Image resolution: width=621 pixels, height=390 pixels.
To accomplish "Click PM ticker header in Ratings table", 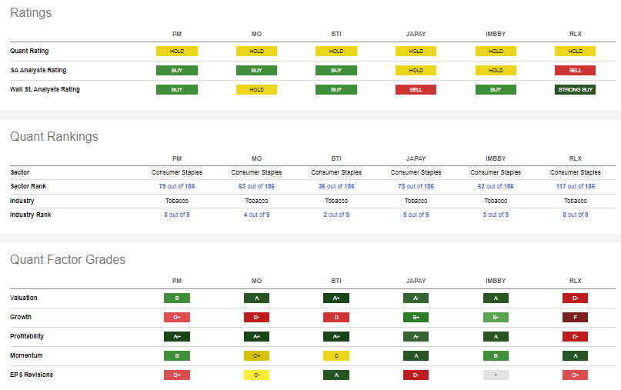I will [177, 34].
